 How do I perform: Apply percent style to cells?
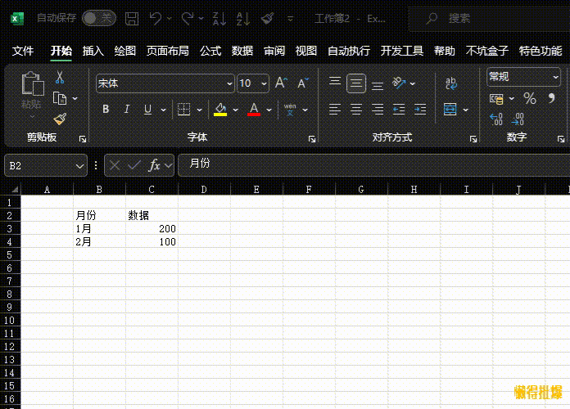[x=529, y=98]
